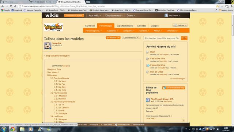Click icon beside Bloc de Glace
The height and width of the screenshot is (132, 234).
[x=148, y=72]
